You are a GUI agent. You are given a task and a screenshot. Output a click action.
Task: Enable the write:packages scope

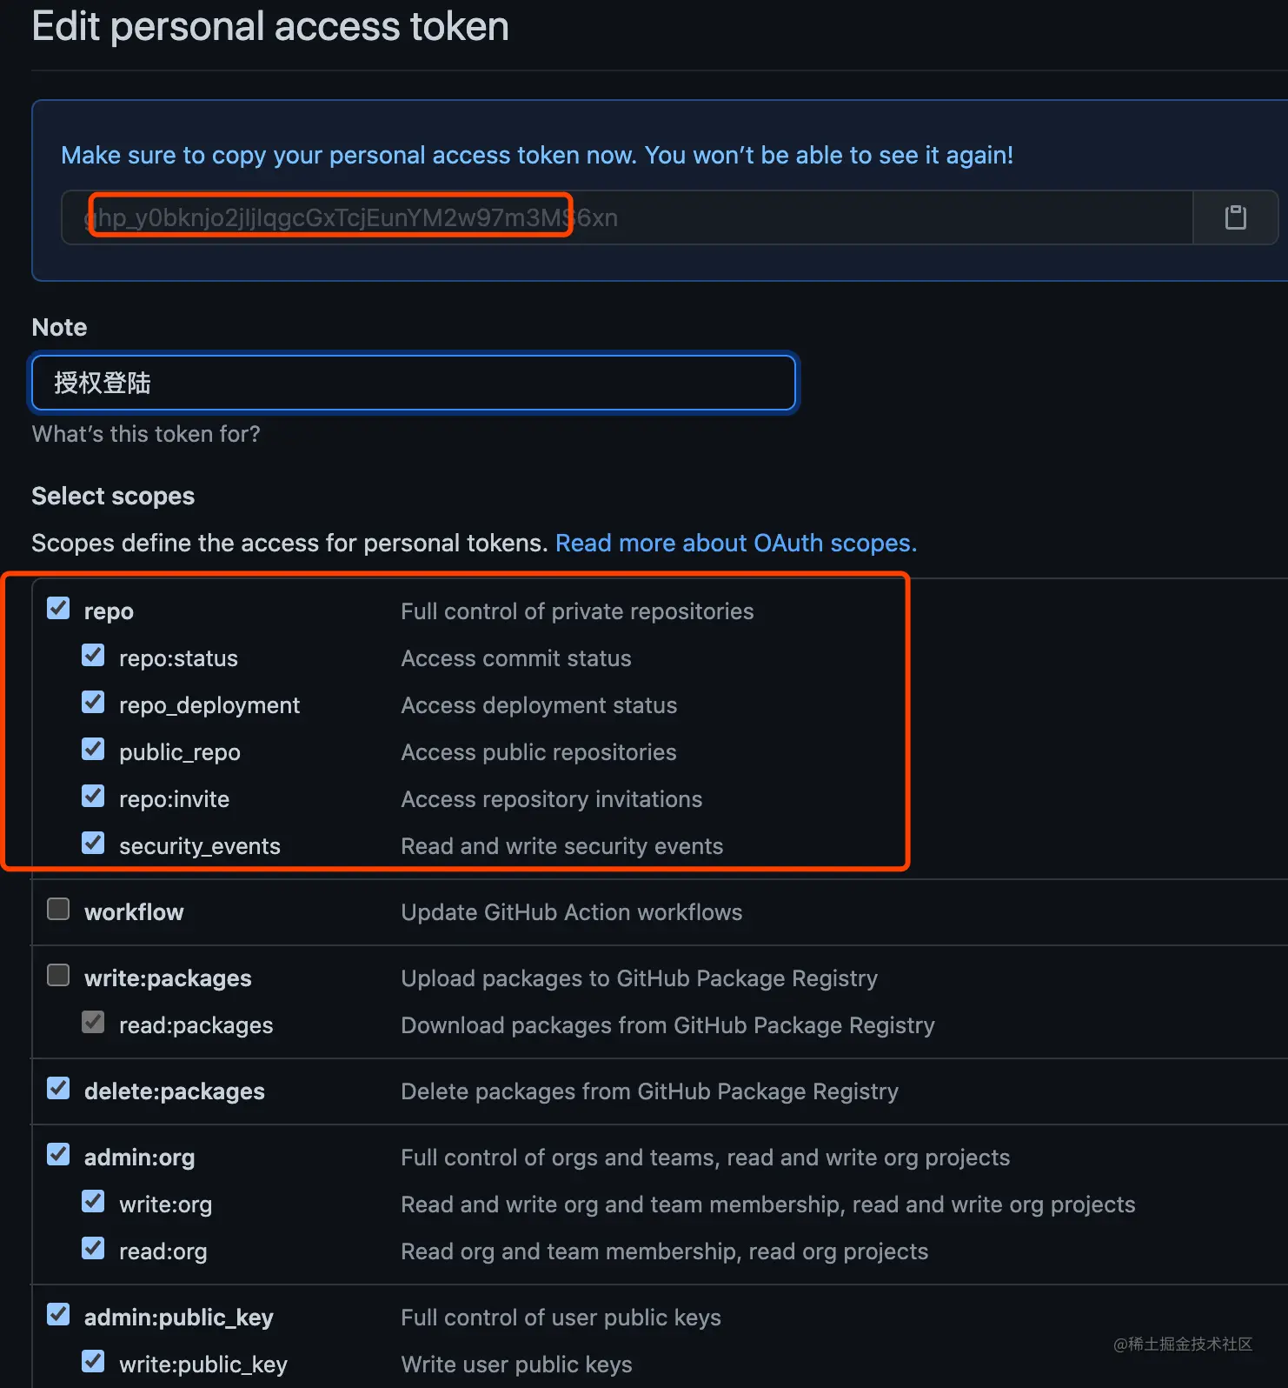tap(58, 975)
